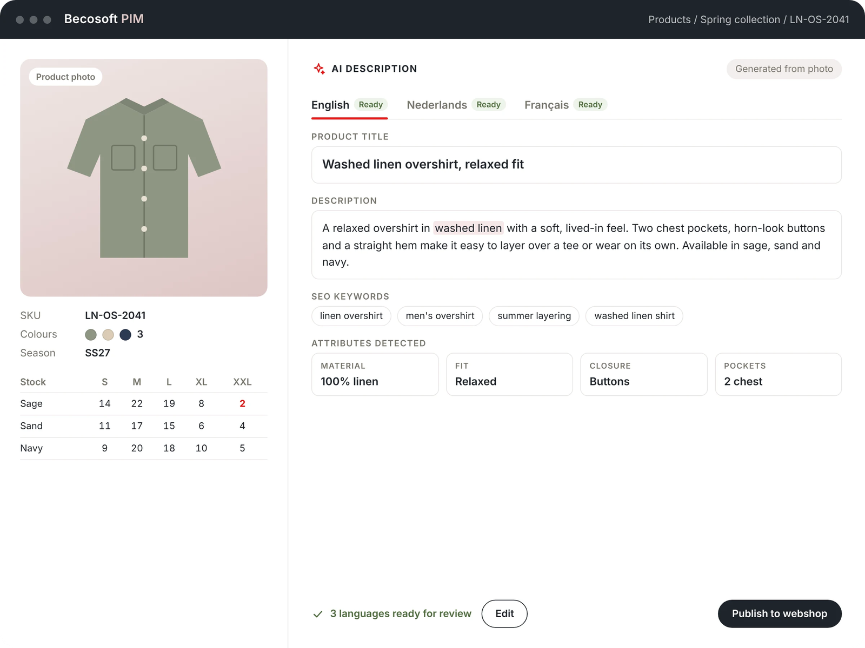This screenshot has width=865, height=648.
Task: Click the product title field
Action: [x=576, y=165]
